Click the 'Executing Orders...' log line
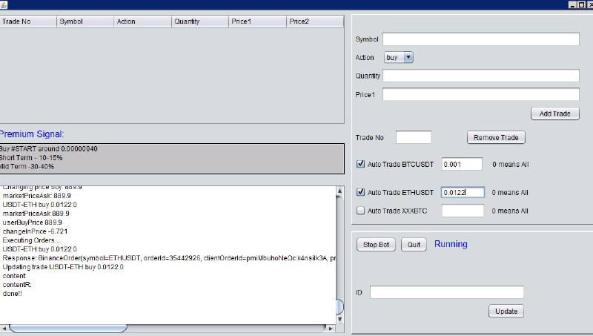Image resolution: width=593 pixels, height=336 pixels. click(31, 240)
